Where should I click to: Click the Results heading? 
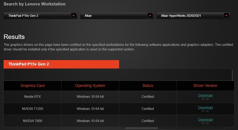[14, 37]
